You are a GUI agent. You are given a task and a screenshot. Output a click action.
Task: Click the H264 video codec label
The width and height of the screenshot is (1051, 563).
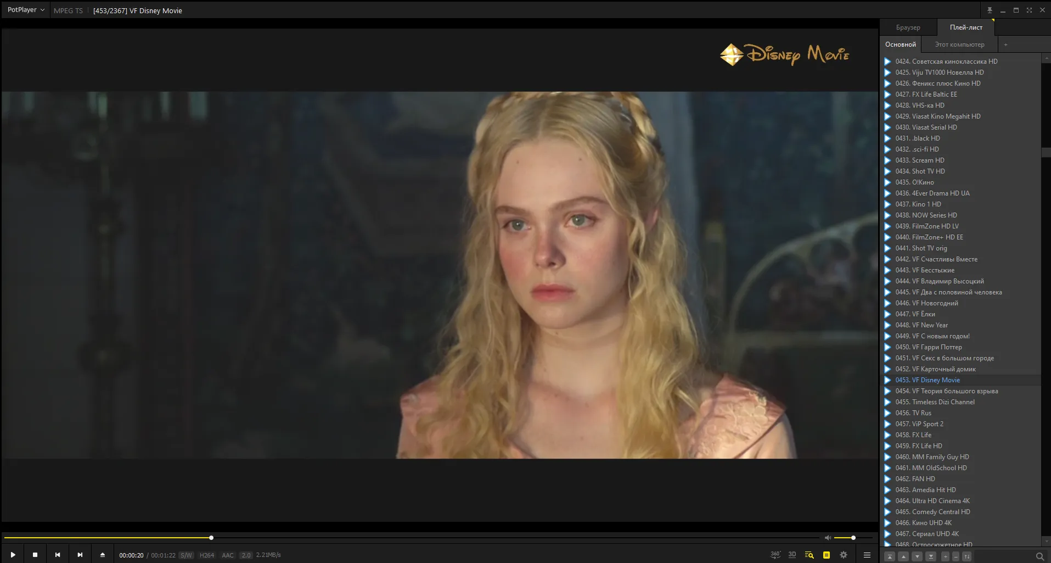[x=207, y=555]
